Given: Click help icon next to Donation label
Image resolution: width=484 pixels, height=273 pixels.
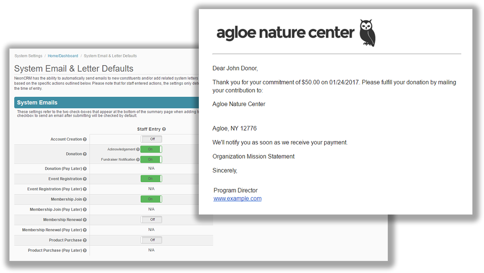Looking at the screenshot, I should pyautogui.click(x=85, y=154).
